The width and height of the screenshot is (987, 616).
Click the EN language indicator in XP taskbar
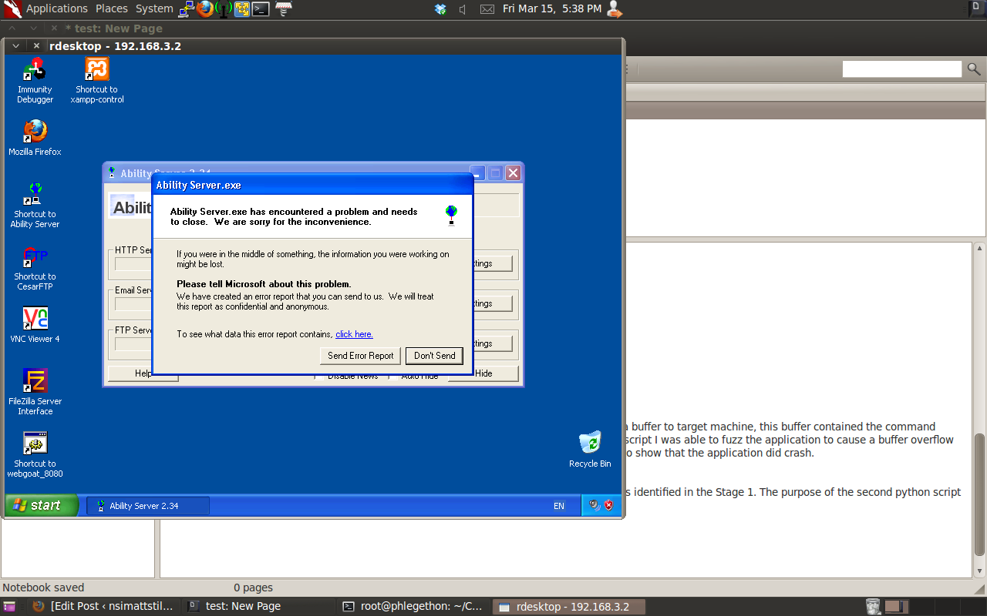point(559,506)
